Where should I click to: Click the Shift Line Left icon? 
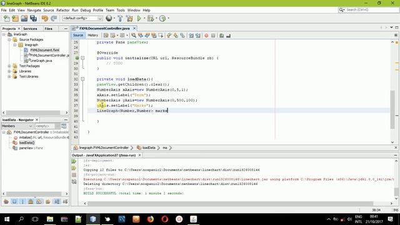[x=191, y=36]
